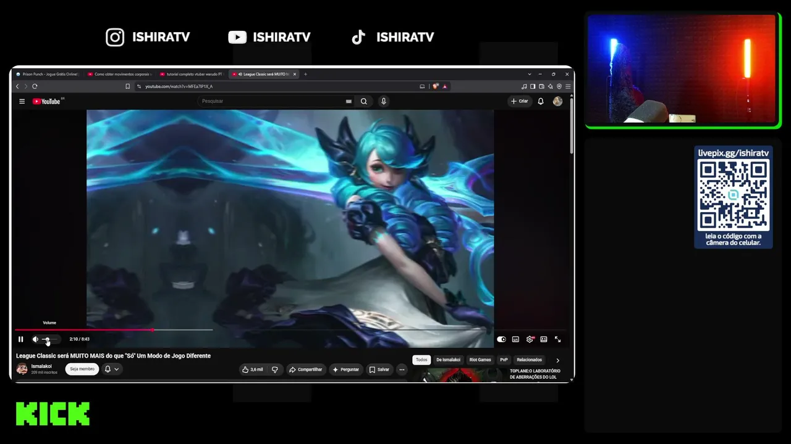Viewport: 791px width, 444px height.
Task: Open the Criar create button
Action: tap(519, 101)
